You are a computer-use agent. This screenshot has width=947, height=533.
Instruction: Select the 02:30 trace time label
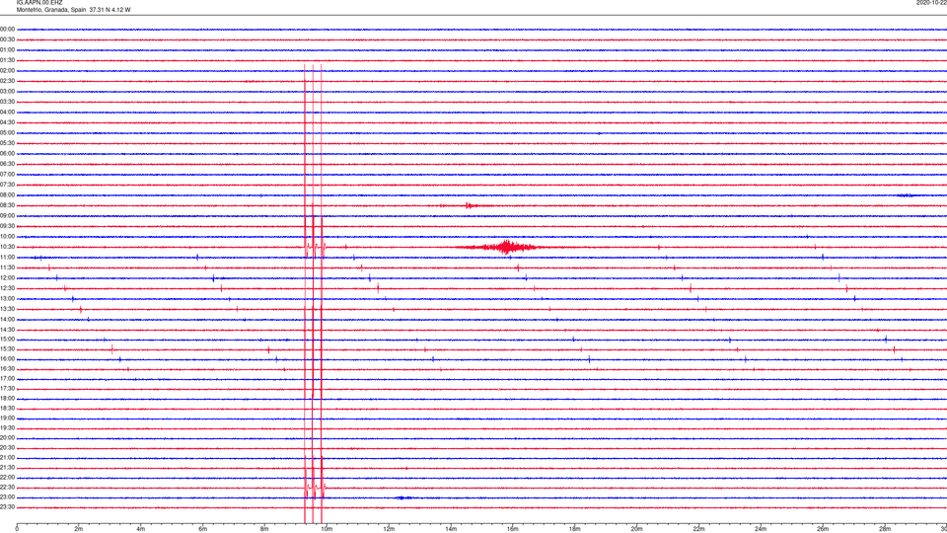tap(7, 81)
